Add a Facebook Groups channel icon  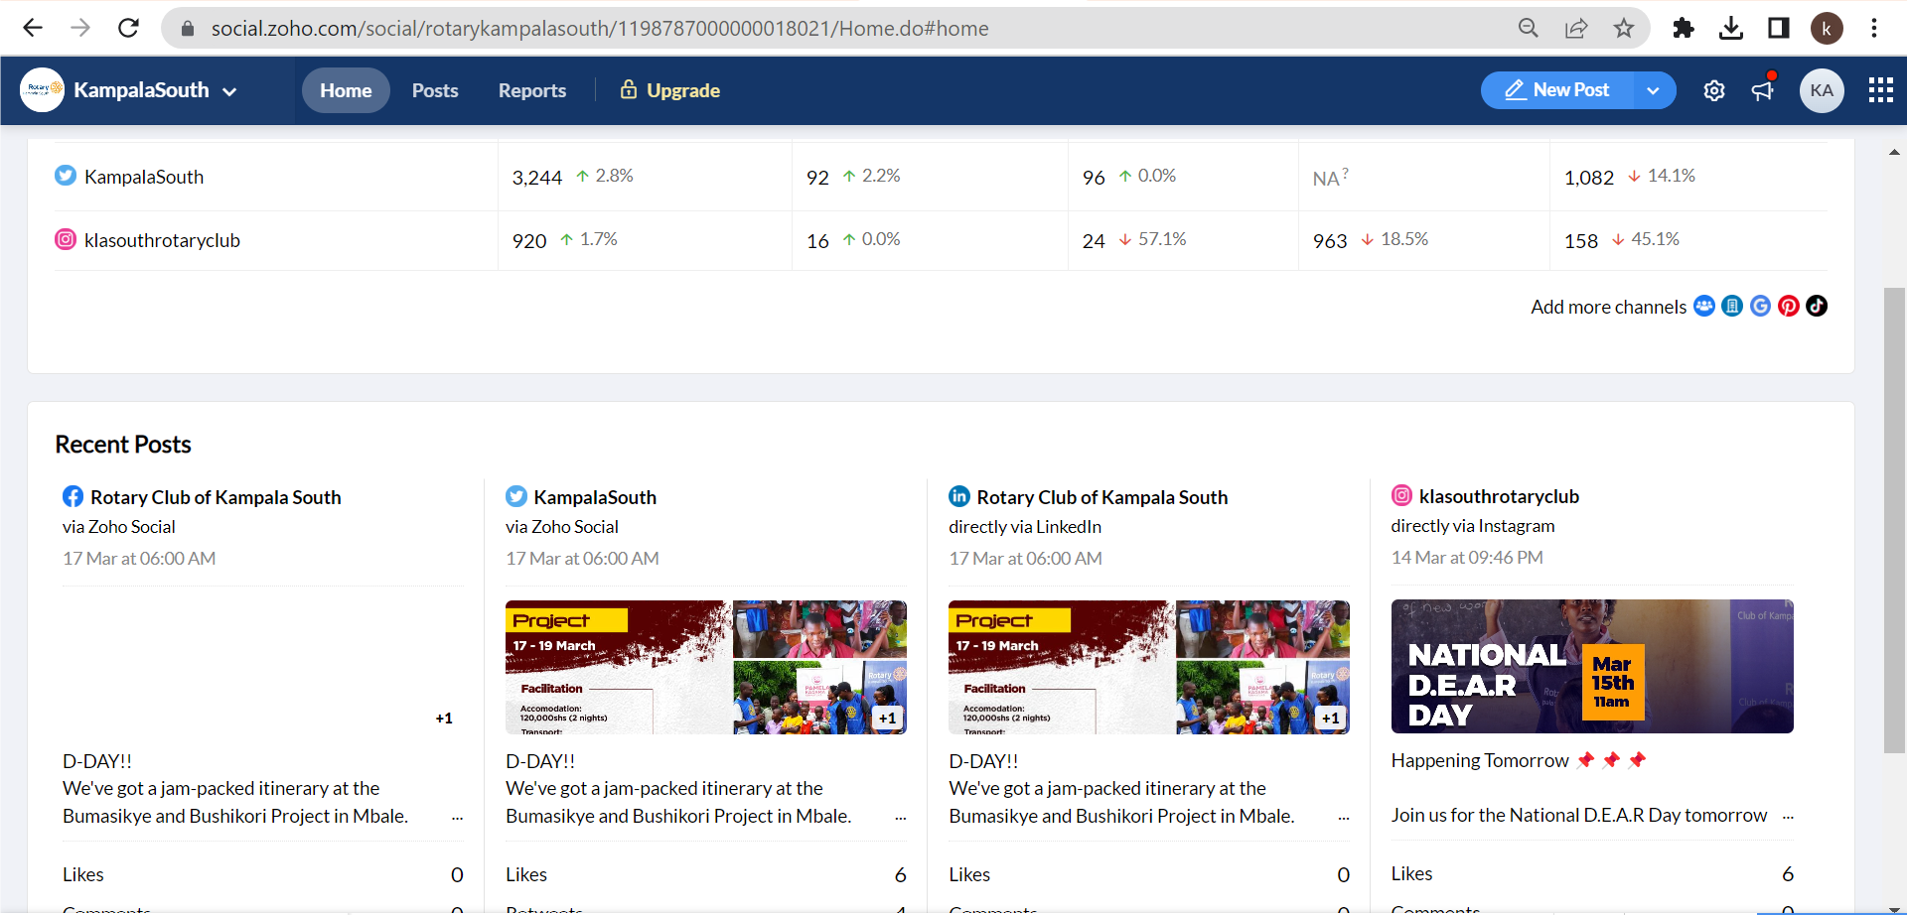click(1704, 306)
